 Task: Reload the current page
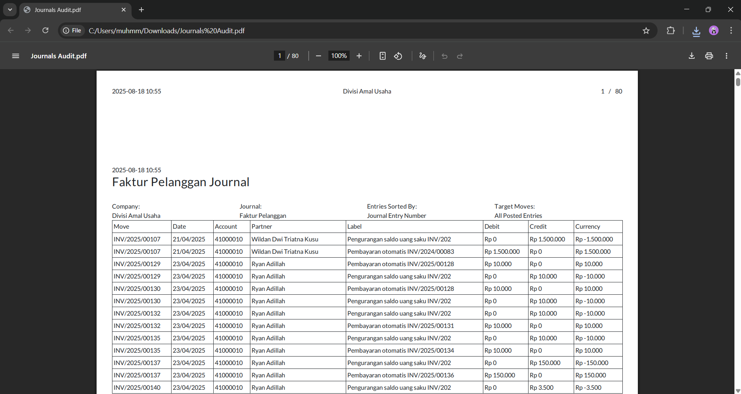(46, 31)
